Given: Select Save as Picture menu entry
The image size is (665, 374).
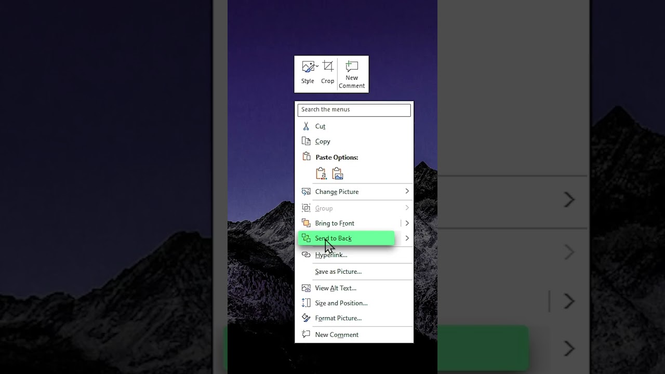Looking at the screenshot, I should (354, 272).
